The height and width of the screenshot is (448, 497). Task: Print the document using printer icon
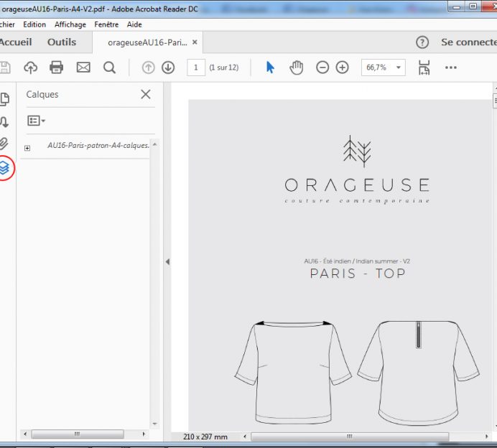57,67
